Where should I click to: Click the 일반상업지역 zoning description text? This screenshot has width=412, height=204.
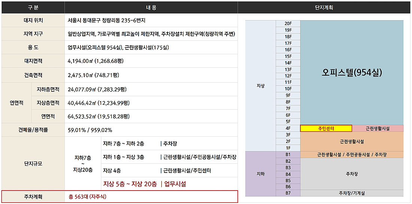pyautogui.click(x=151, y=34)
